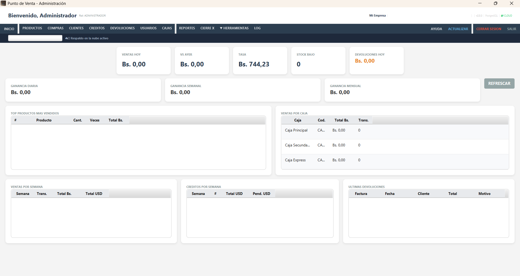Select the CIERRE X option
The height and width of the screenshot is (276, 520).
(207, 28)
